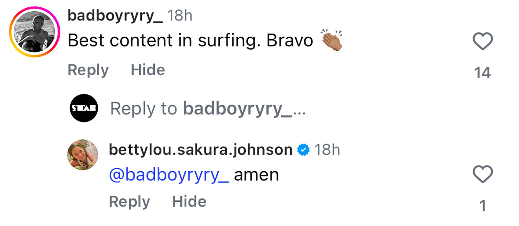
Task: Click the blue @badboyryry_ mention
Action: 169,175
